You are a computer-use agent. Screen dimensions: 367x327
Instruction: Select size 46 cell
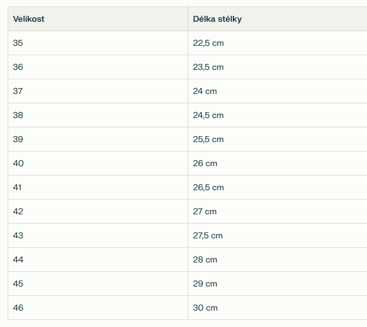(x=18, y=308)
